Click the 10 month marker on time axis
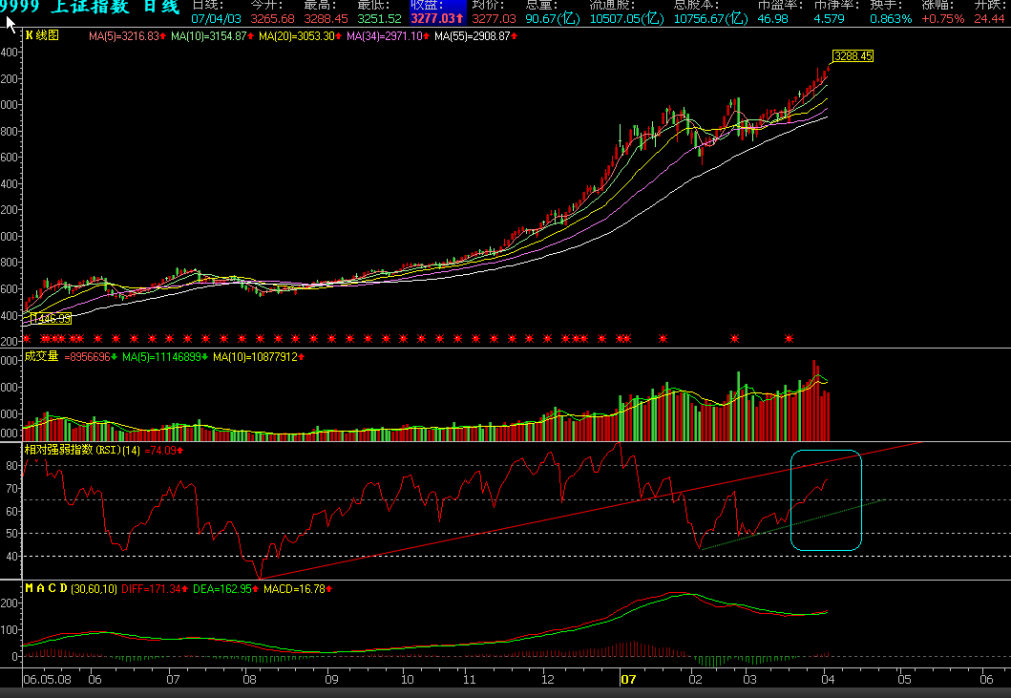 pos(408,679)
